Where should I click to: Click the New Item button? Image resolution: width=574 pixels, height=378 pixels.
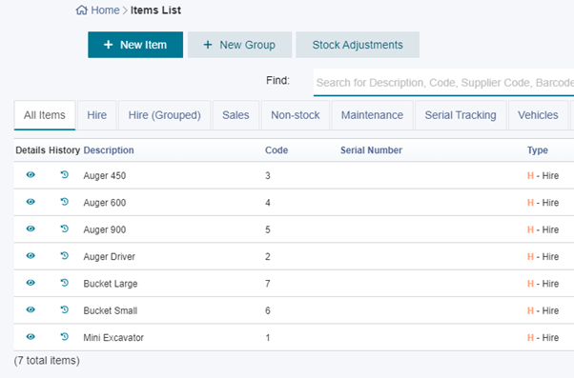(135, 45)
